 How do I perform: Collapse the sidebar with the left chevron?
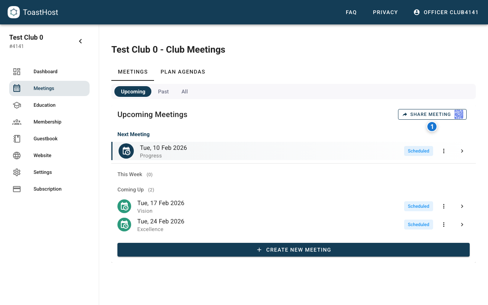click(80, 41)
